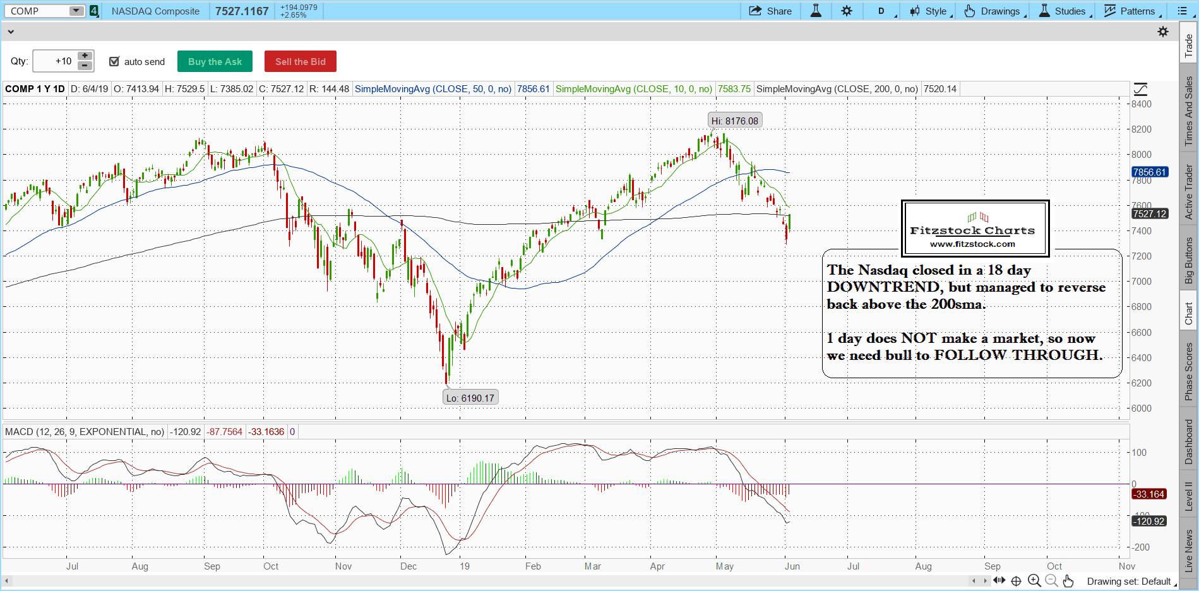This screenshot has height=591, width=1199.
Task: Expand the COMP symbol dropdown arrow
Action: coord(76,11)
